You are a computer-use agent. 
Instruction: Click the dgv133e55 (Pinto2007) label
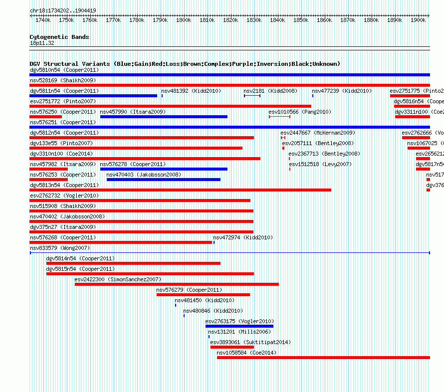point(61,143)
